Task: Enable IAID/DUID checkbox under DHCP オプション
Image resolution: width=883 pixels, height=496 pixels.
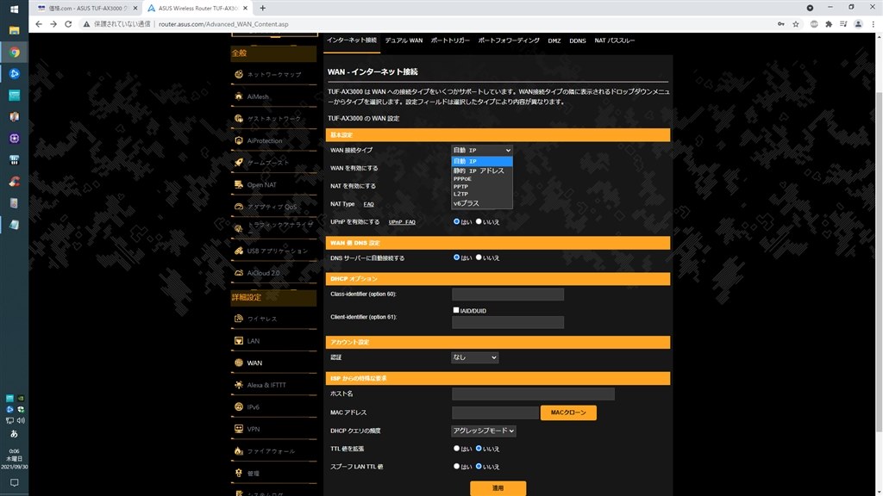Action: (456, 310)
